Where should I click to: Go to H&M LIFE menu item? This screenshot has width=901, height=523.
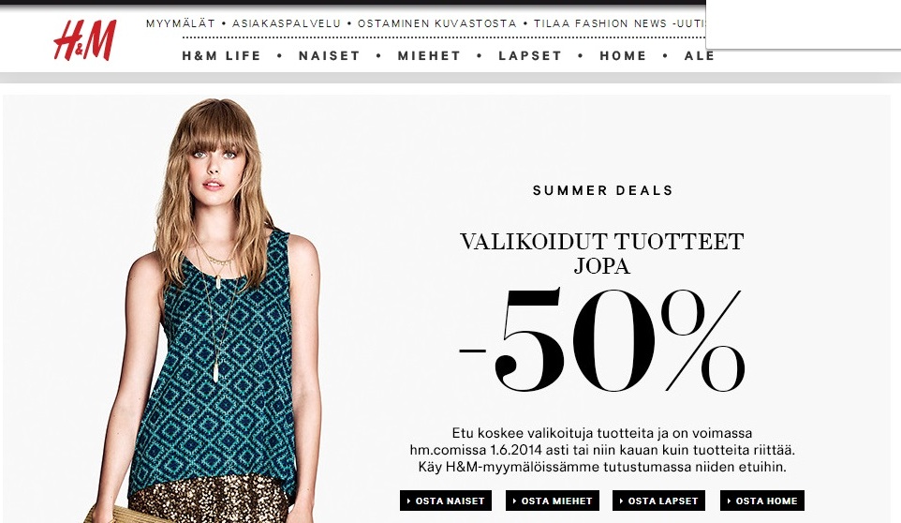(221, 55)
